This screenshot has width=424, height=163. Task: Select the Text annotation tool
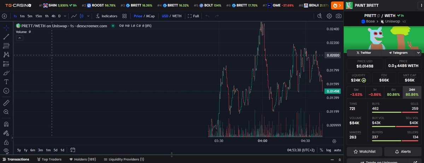[6, 82]
